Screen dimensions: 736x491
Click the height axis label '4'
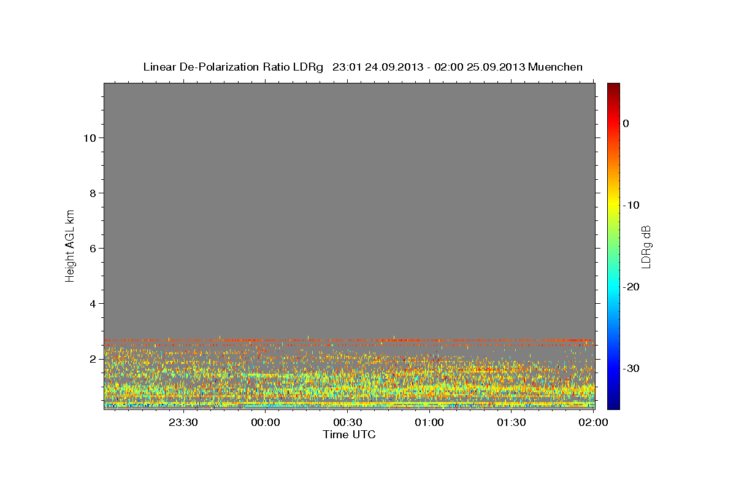tap(91, 303)
